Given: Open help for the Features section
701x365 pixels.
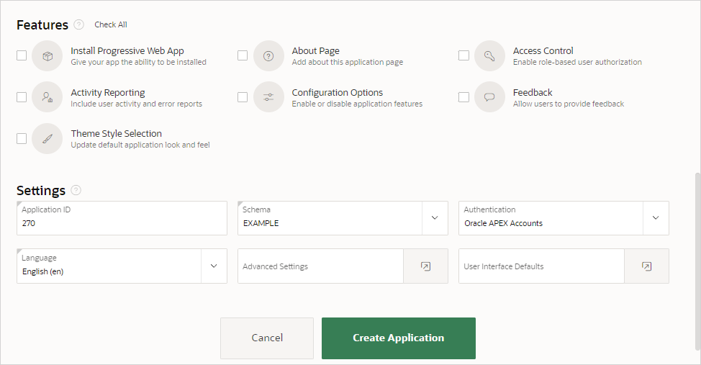Looking at the screenshot, I should coord(78,24).
